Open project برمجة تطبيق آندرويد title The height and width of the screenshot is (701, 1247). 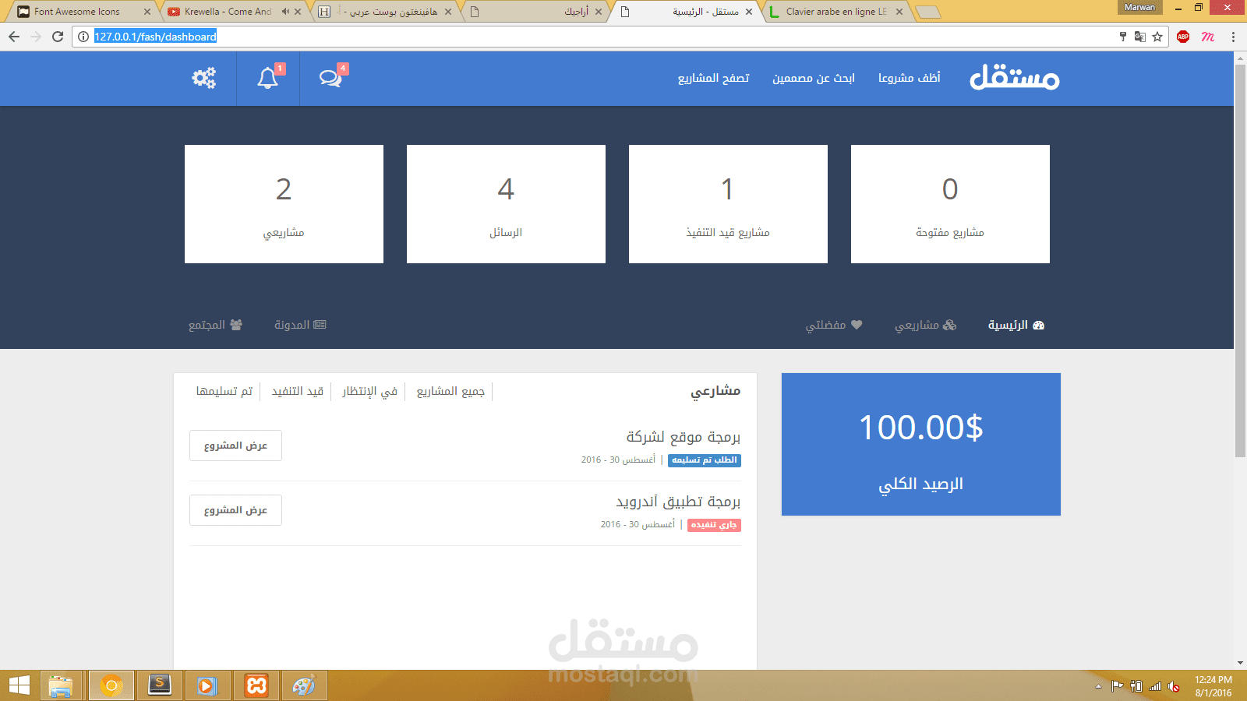point(678,502)
